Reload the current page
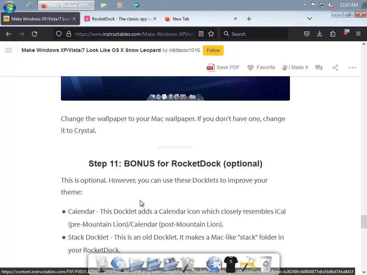The width and height of the screenshot is (367, 275). 34,34
